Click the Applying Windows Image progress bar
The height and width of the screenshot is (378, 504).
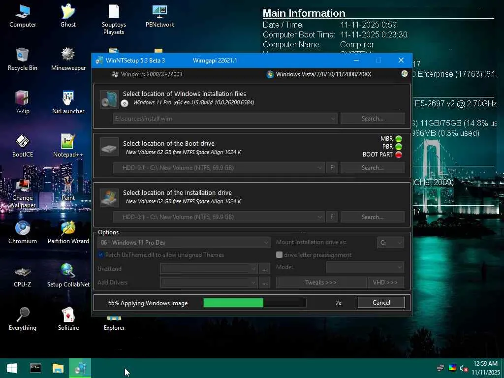point(255,303)
